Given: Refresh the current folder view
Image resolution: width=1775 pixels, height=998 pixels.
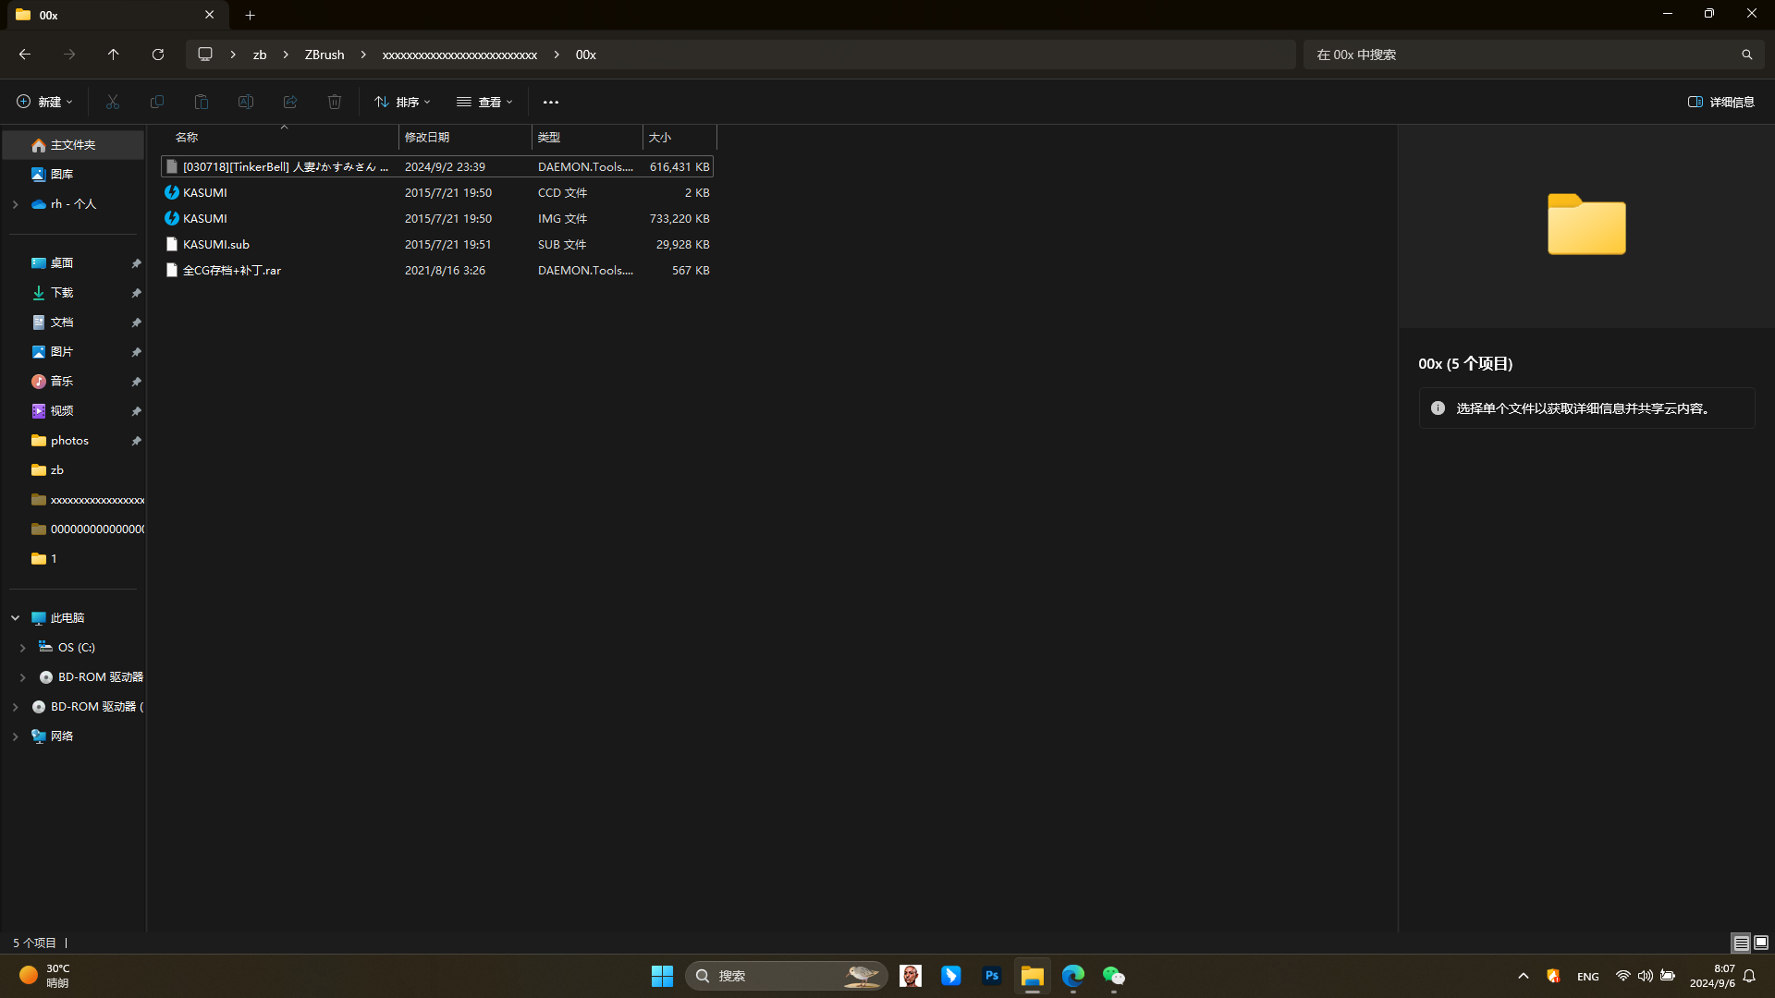Looking at the screenshot, I should 158,55.
